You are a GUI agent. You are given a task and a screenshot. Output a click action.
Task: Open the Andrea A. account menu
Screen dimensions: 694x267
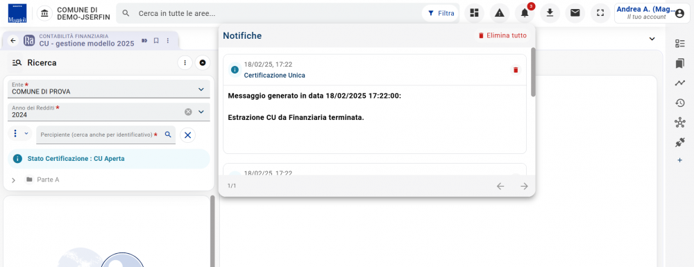click(x=651, y=13)
